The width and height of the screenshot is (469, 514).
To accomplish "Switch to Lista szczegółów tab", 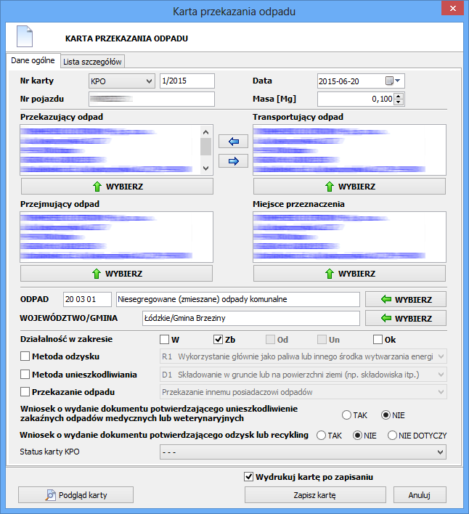I will pos(92,62).
